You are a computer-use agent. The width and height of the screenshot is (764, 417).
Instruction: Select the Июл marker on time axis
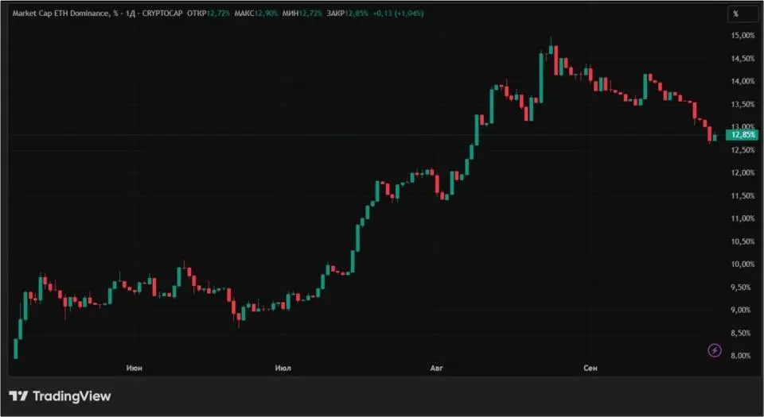pos(283,369)
